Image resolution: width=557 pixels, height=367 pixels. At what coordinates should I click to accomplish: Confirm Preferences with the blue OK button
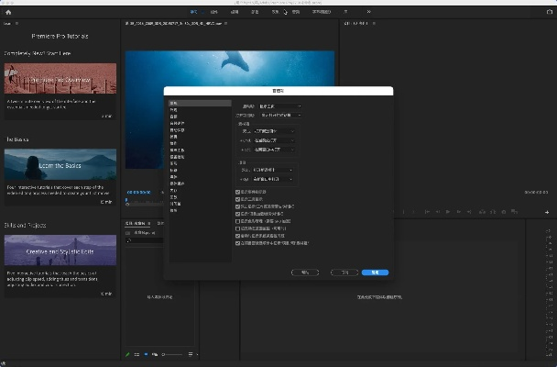(375, 272)
